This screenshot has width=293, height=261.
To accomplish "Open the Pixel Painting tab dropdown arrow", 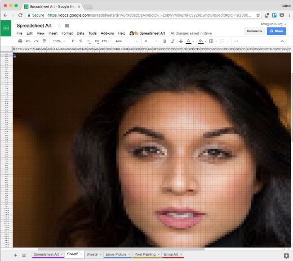I will tap(159, 254).
